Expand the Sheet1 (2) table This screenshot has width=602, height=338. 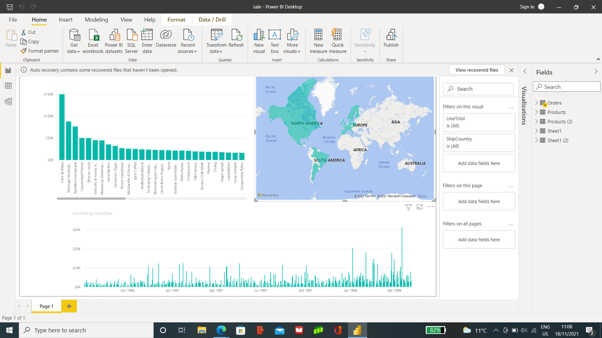pos(537,140)
